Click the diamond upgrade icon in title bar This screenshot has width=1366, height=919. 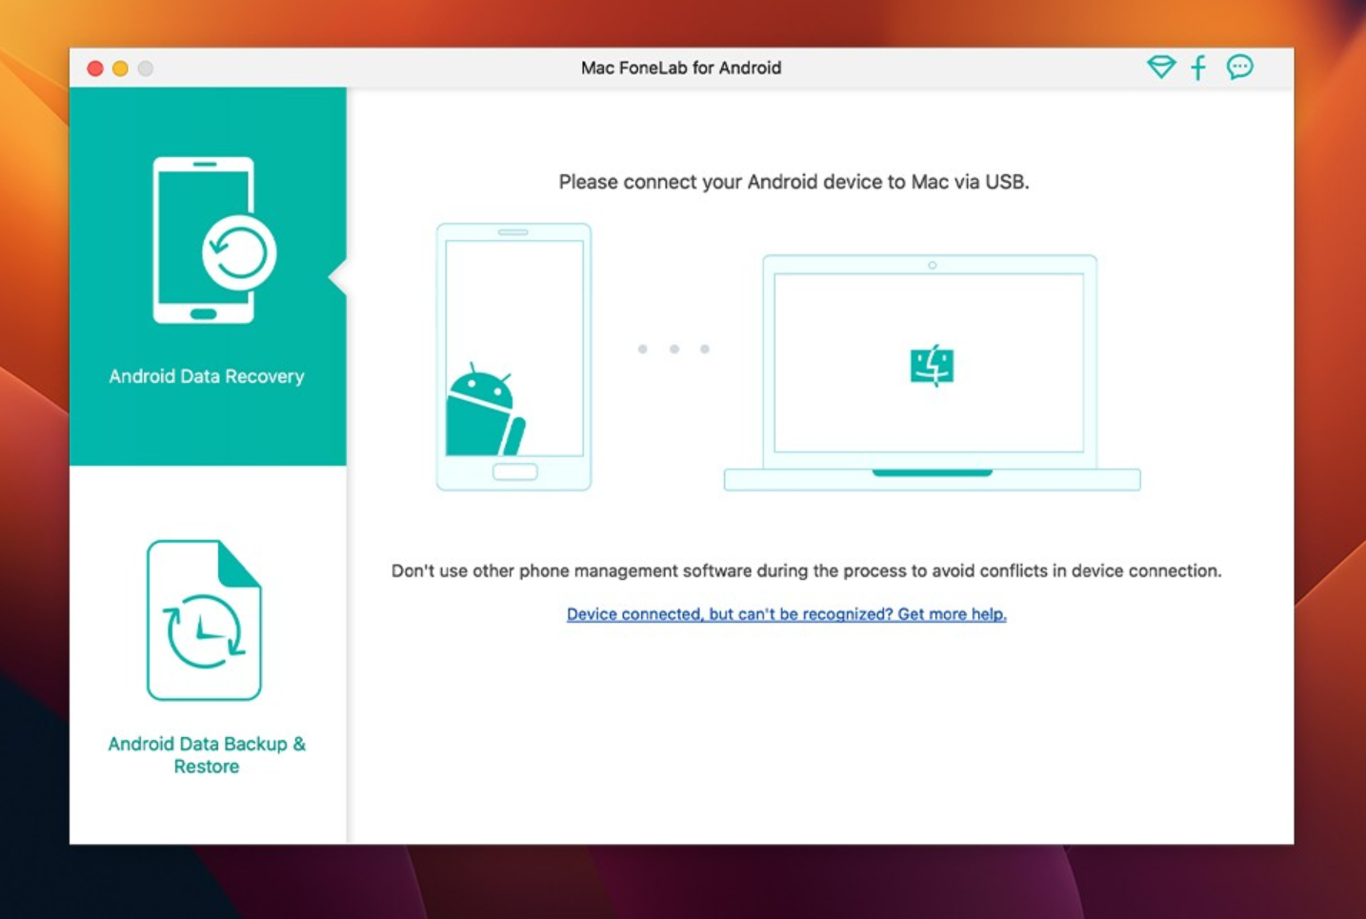point(1160,67)
